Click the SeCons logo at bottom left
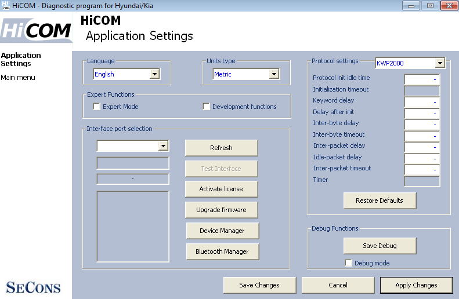459x299 pixels. pyautogui.click(x=34, y=287)
